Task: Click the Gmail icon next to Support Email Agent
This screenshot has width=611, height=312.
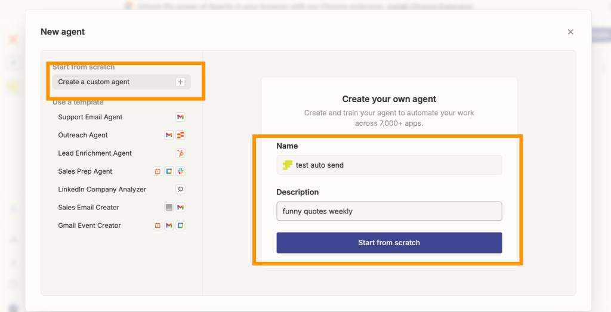Action: coord(180,117)
